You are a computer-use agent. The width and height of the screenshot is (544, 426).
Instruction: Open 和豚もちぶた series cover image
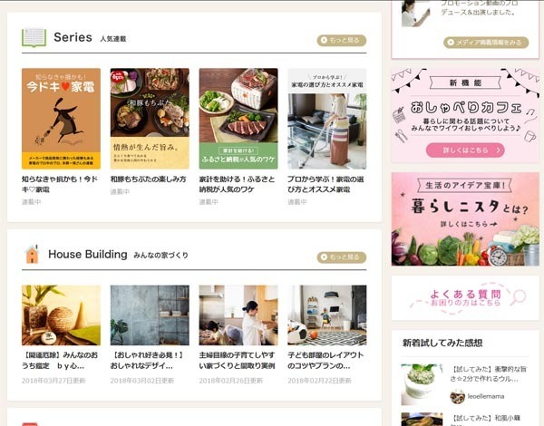click(150, 119)
